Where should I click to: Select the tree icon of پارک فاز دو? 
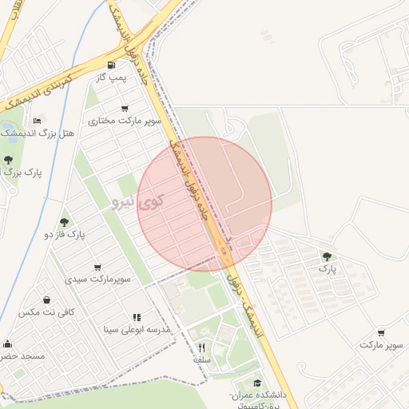(64, 222)
